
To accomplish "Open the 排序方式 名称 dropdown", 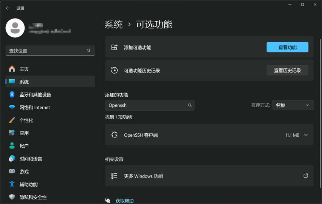I will [x=293, y=105].
